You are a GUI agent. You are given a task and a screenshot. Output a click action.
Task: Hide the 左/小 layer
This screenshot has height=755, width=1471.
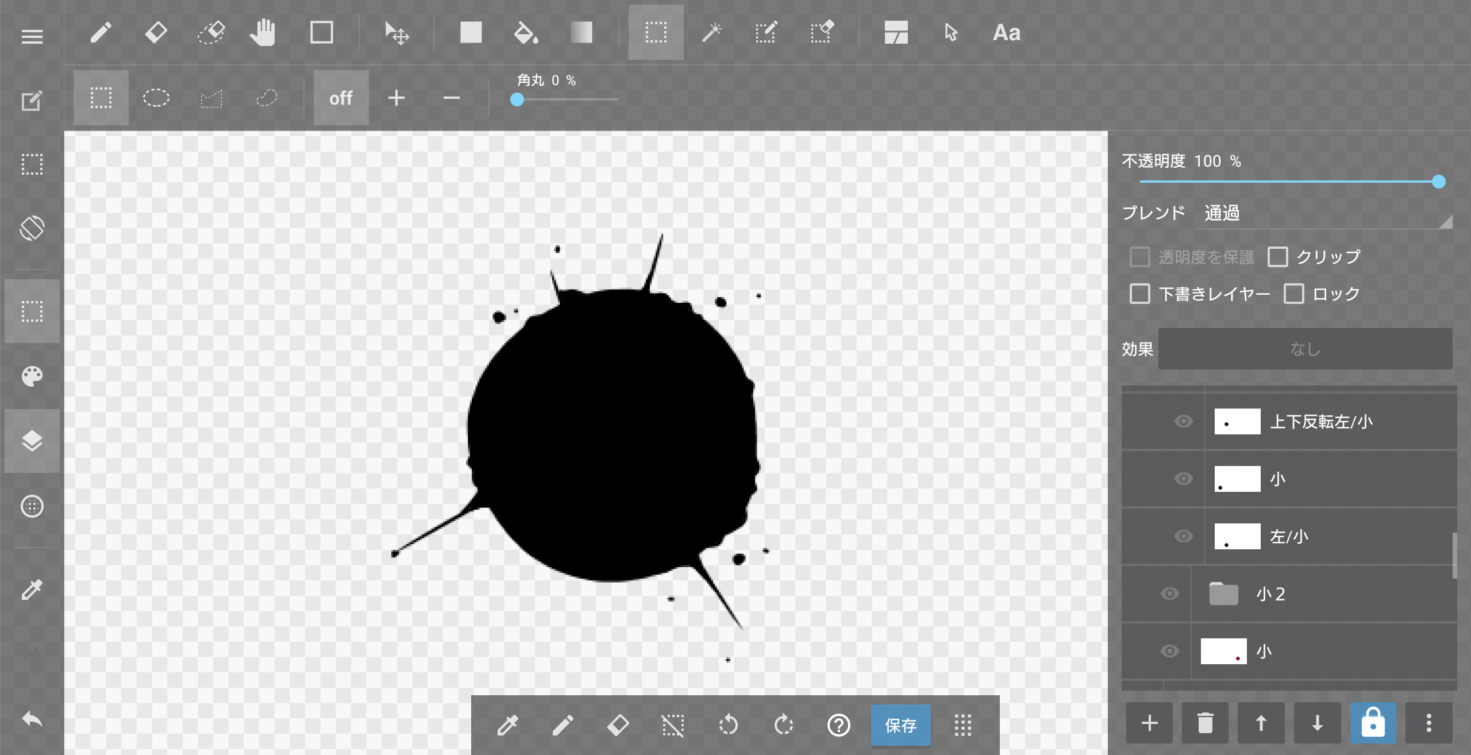(1183, 536)
